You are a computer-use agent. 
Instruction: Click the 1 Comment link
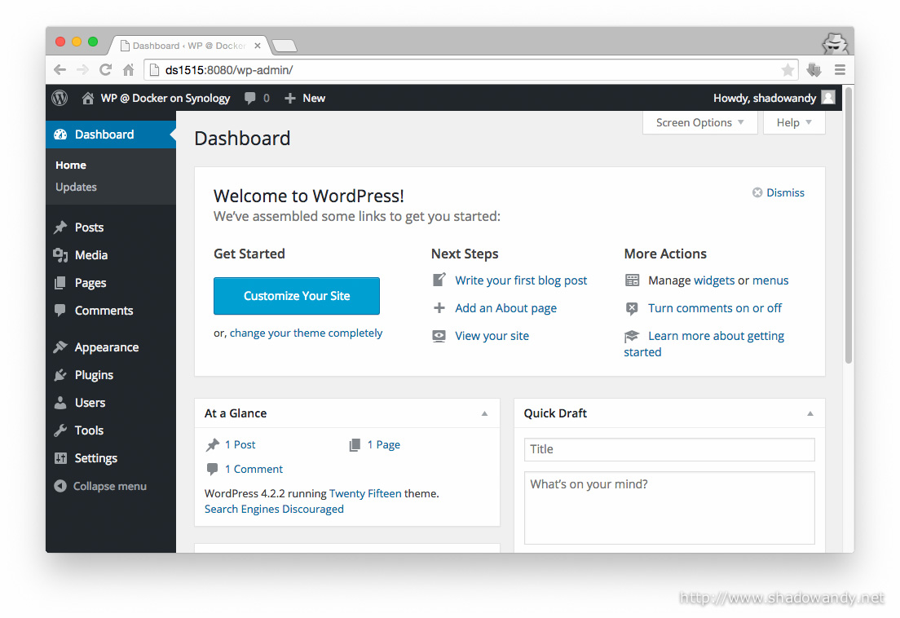[254, 470]
